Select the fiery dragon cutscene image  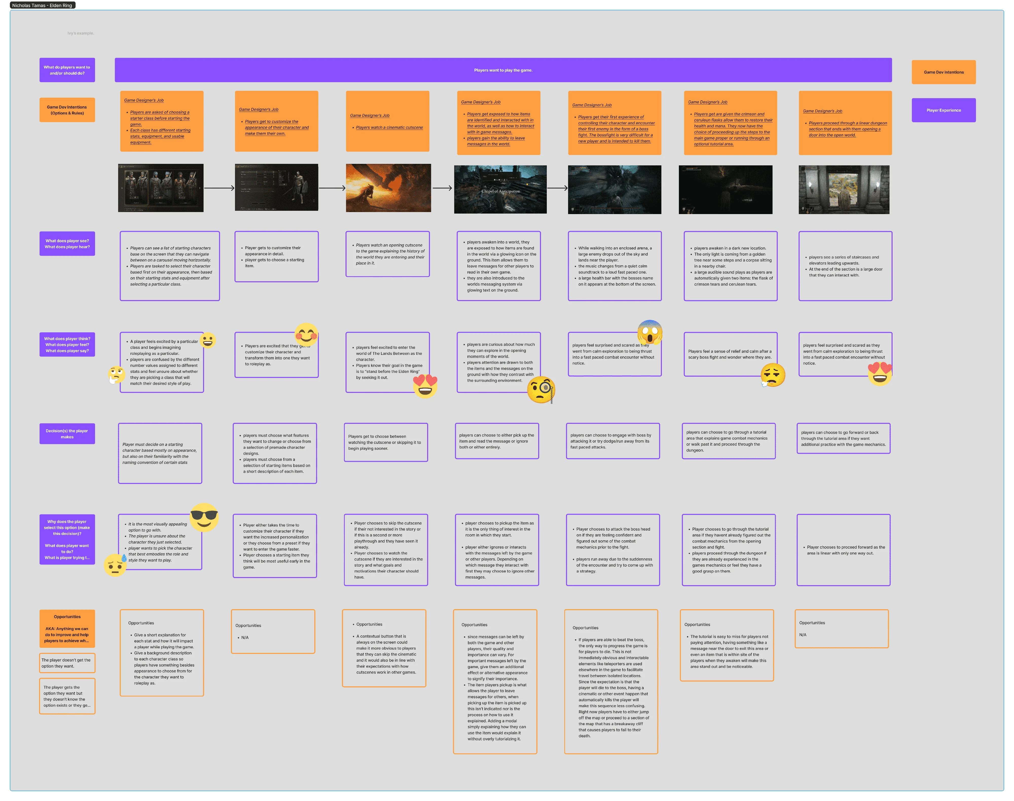[388, 188]
